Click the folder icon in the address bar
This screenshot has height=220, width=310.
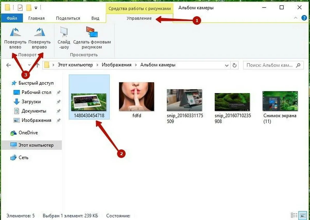[x=47, y=65]
